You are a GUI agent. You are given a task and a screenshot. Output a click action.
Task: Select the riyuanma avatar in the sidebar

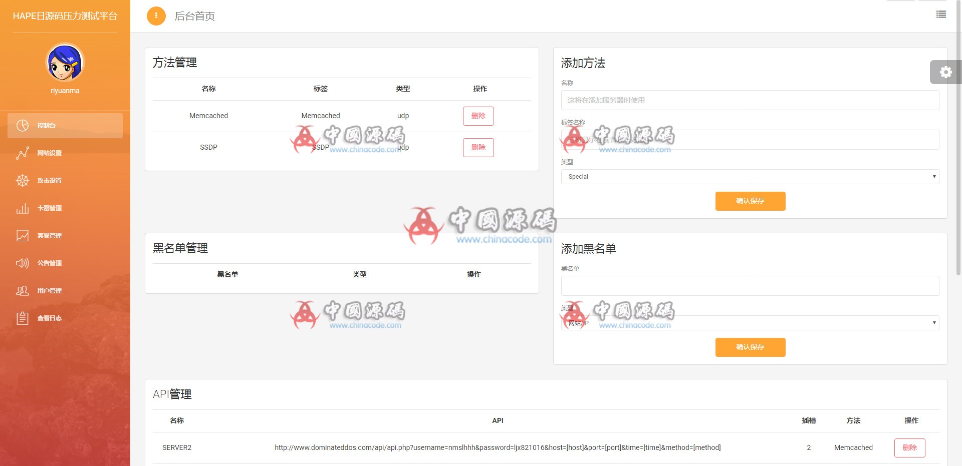point(65,64)
